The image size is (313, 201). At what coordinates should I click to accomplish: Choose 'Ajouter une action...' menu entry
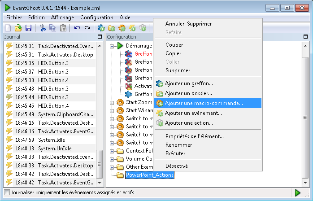[x=208, y=123]
